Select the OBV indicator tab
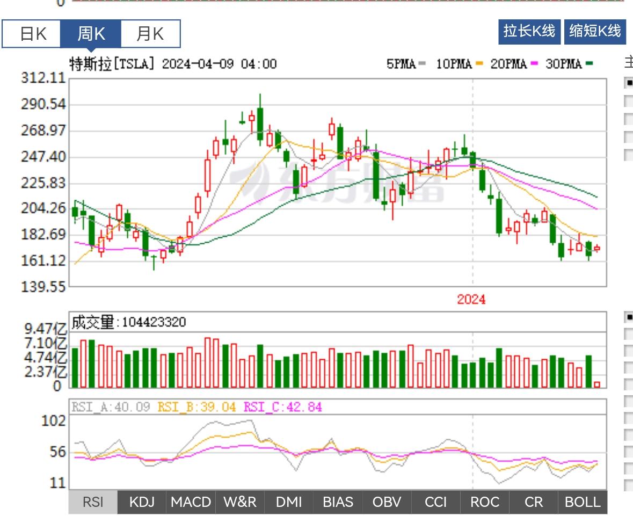The height and width of the screenshot is (523, 633). pyautogui.click(x=387, y=502)
